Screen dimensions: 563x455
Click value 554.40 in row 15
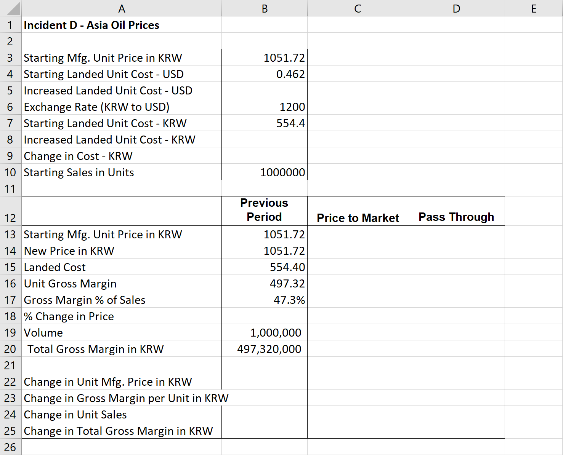[x=287, y=267]
